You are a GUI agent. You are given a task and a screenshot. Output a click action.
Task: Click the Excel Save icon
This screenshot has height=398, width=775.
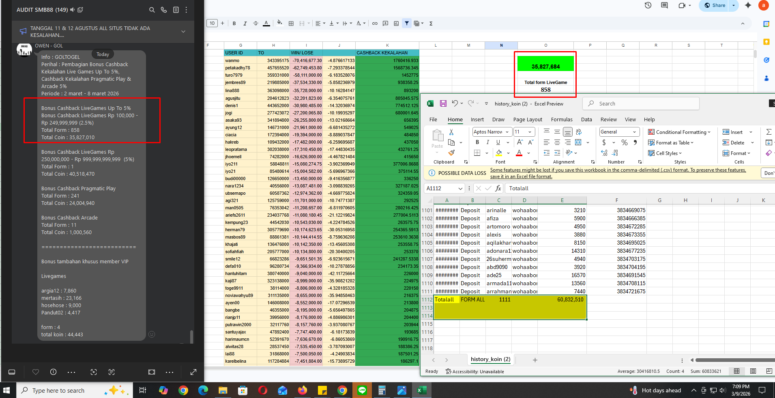(x=443, y=103)
